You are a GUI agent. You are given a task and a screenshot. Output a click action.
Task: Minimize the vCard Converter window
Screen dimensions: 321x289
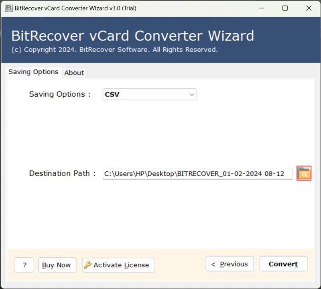(262, 8)
